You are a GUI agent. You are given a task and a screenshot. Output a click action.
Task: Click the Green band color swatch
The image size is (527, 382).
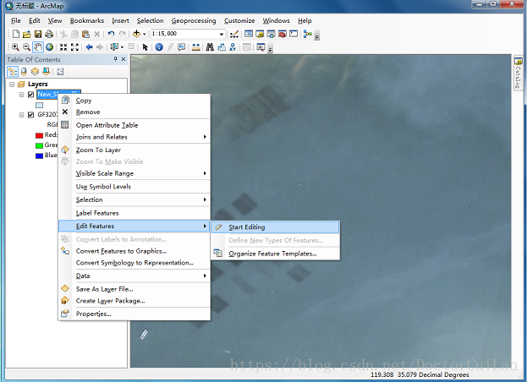click(x=39, y=145)
